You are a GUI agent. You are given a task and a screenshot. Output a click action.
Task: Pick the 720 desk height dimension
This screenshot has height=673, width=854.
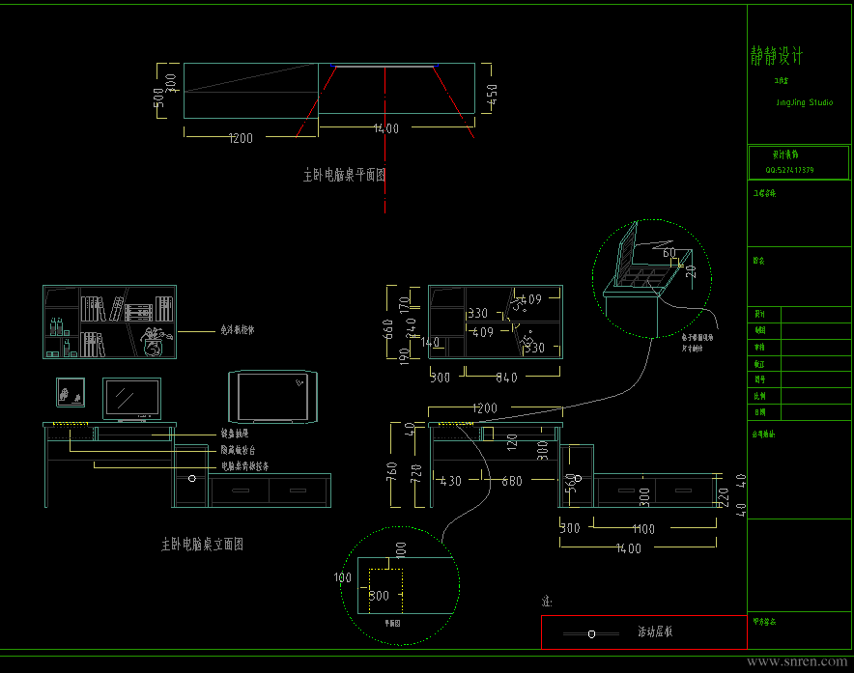tap(415, 474)
